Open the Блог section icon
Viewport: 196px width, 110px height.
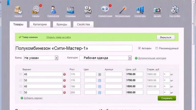88,10
